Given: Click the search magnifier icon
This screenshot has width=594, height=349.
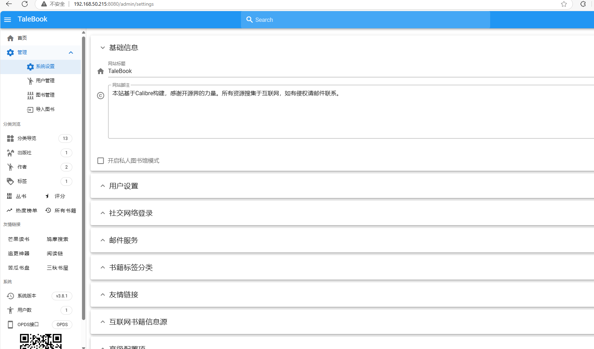Looking at the screenshot, I should tap(250, 20).
